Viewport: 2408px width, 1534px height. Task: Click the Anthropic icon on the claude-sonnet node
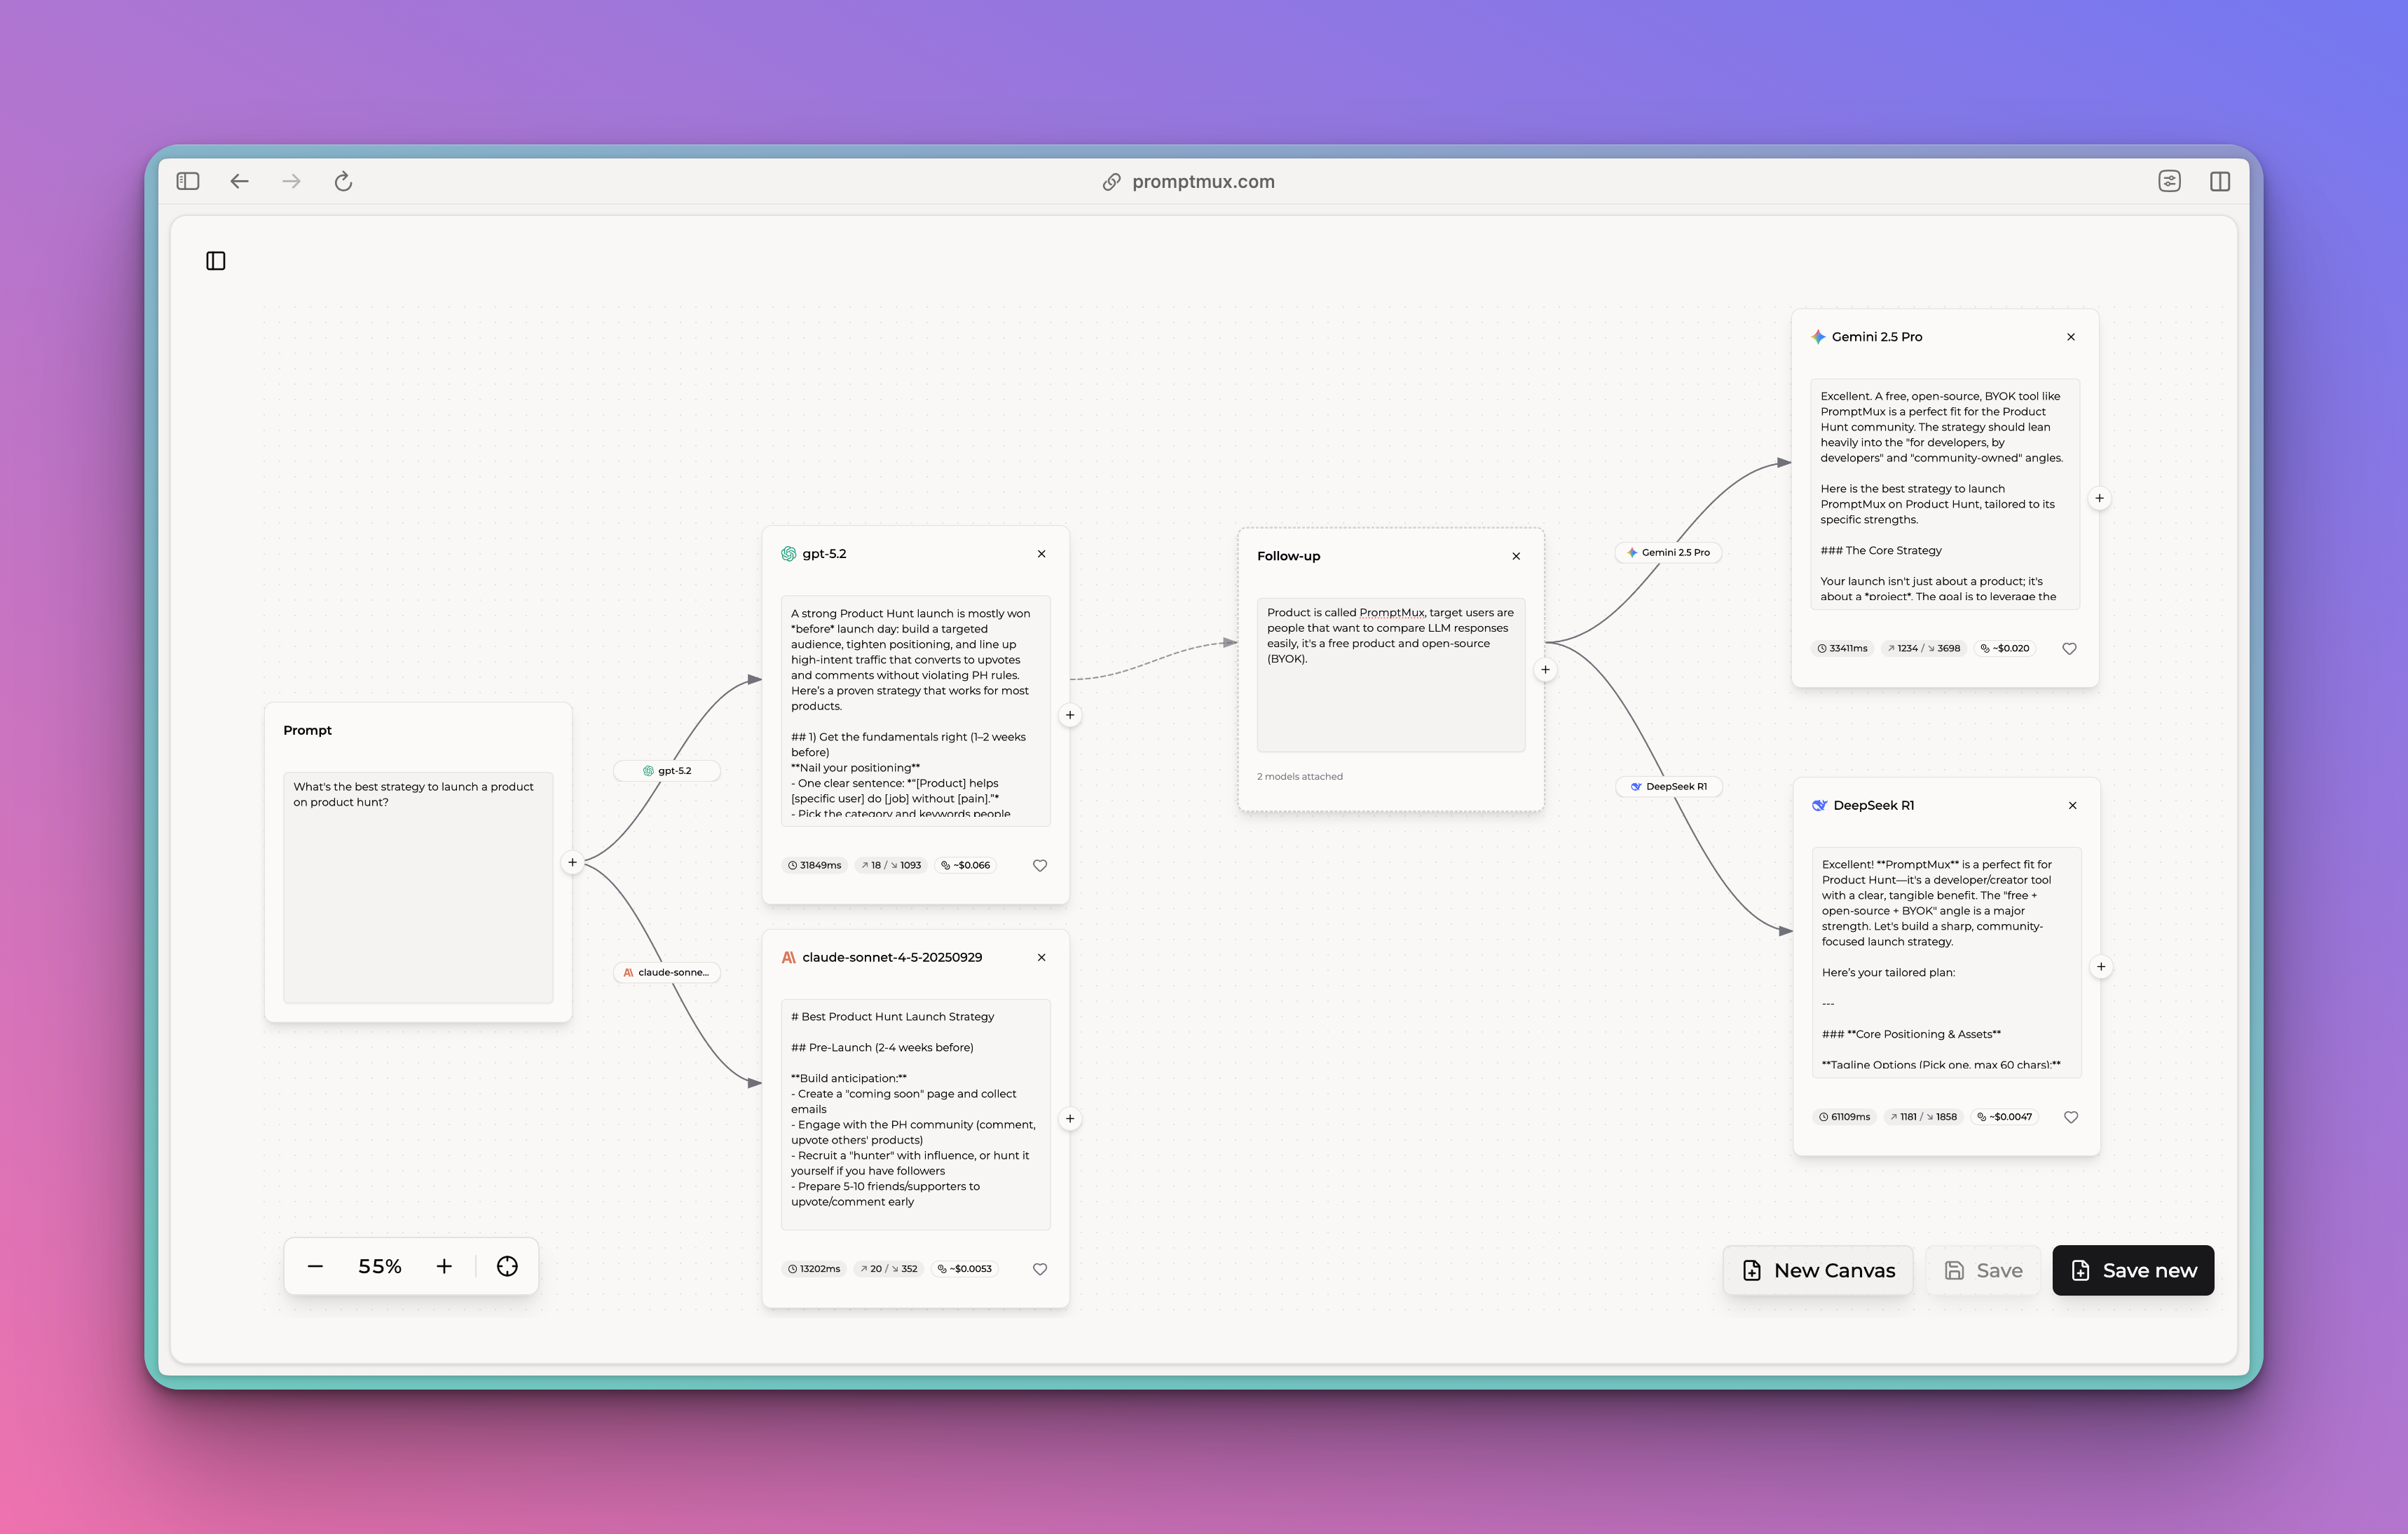click(789, 956)
